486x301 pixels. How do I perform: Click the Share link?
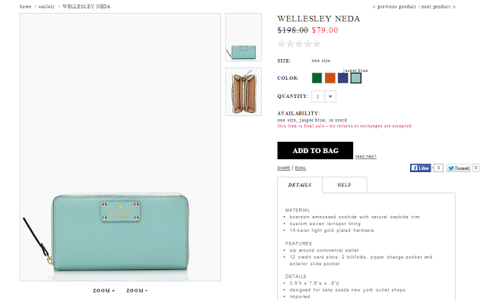point(283,168)
